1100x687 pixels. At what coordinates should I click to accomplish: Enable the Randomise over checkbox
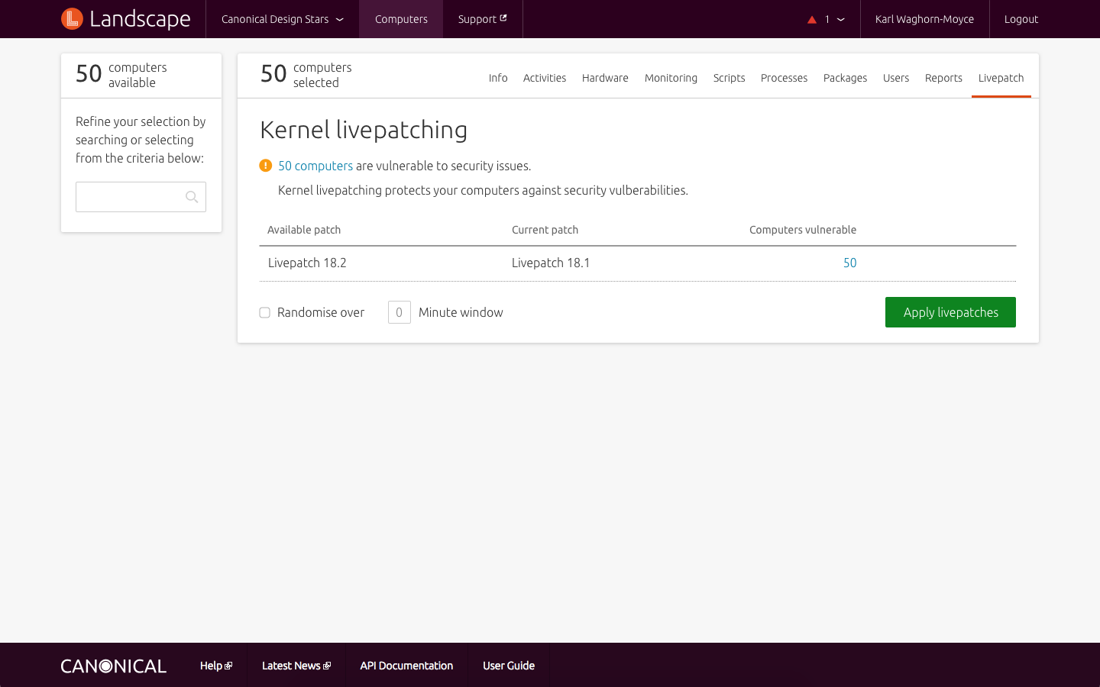point(265,312)
